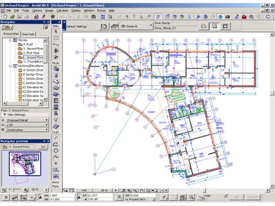
Task: Collapse the Sections/Elevations tree node
Action: point(10,66)
